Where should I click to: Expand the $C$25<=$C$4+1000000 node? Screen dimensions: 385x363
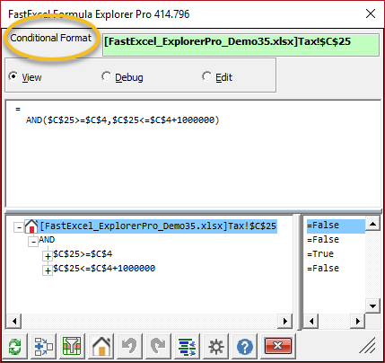click(48, 270)
